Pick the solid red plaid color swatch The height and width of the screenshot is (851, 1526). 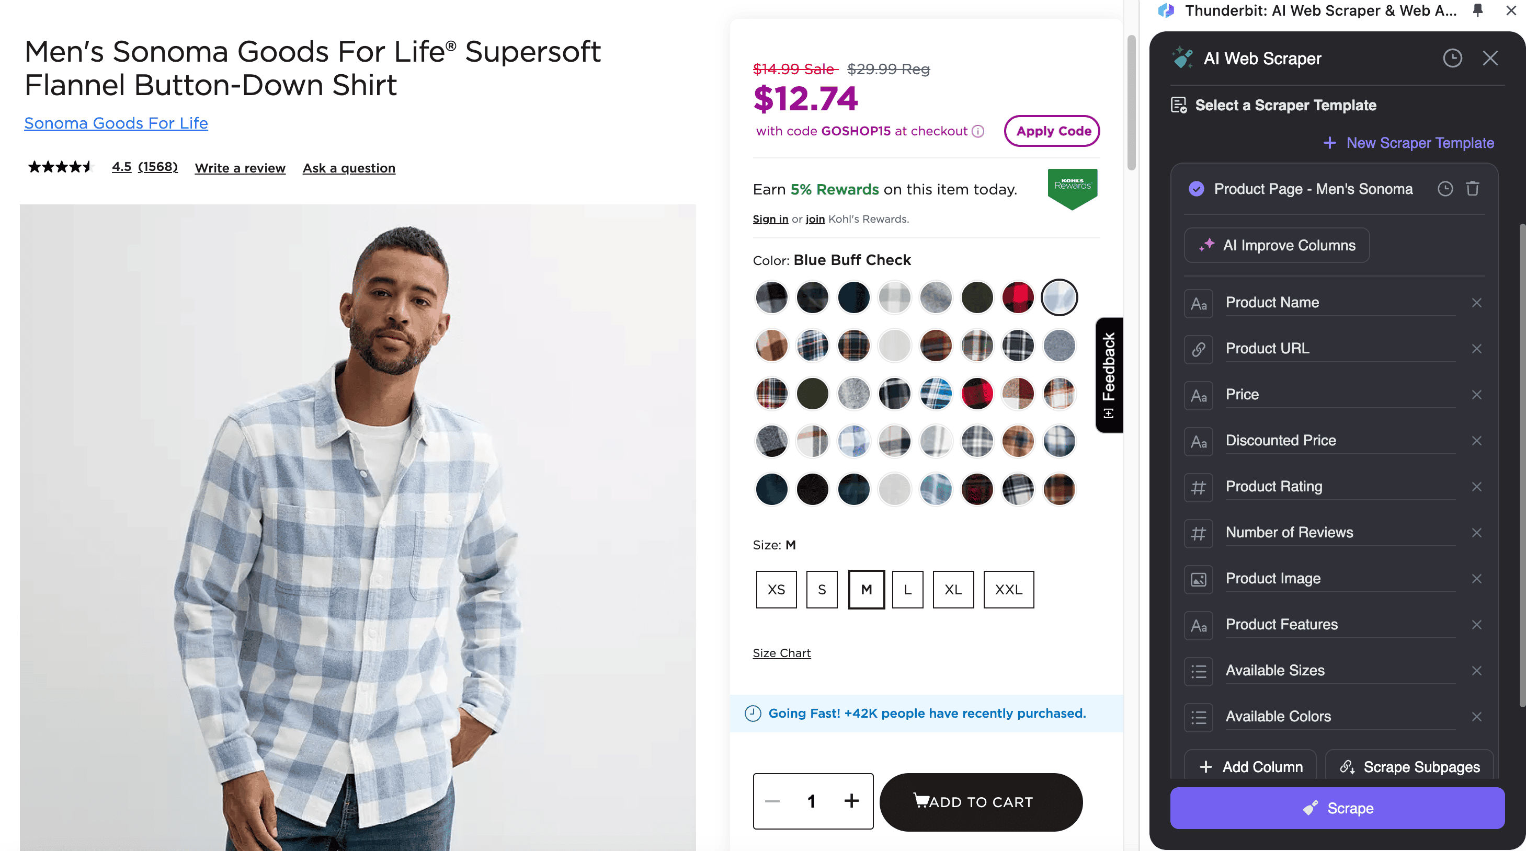click(1018, 297)
